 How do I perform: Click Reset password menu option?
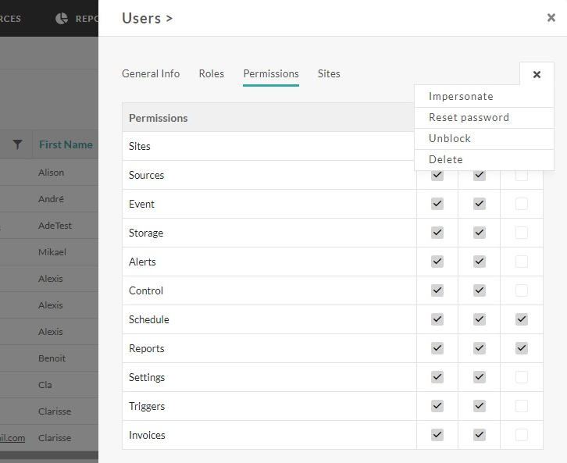pyautogui.click(x=469, y=118)
